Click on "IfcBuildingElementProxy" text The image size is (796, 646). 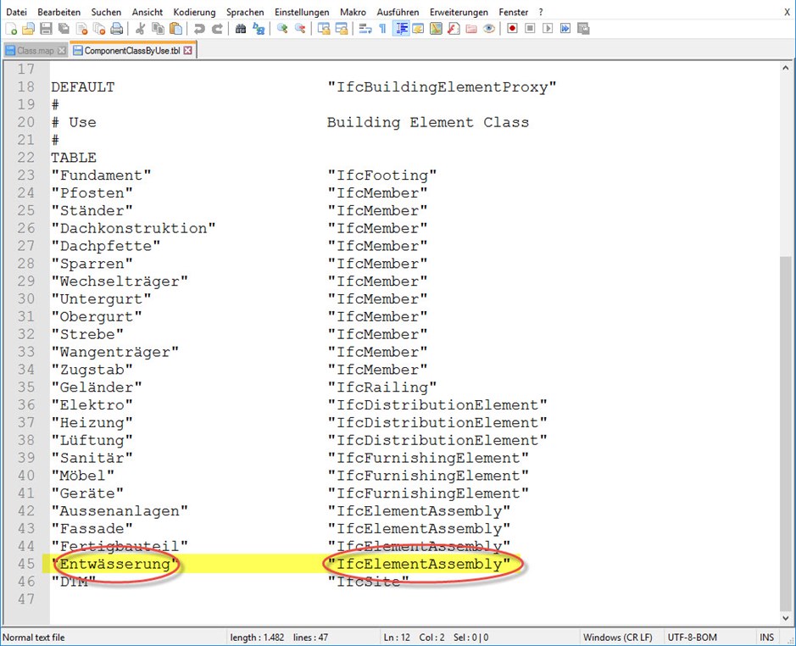click(442, 86)
